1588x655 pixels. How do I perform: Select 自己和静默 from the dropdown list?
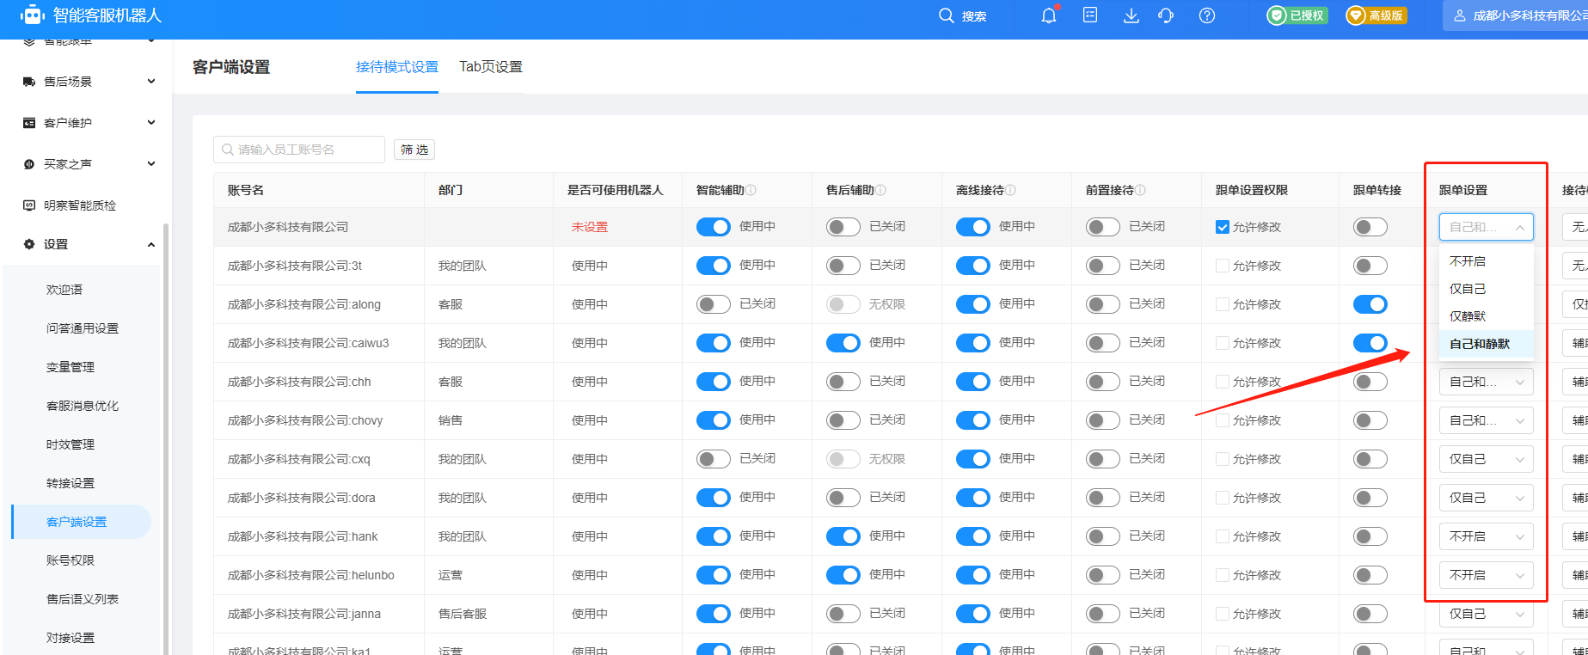[1486, 344]
